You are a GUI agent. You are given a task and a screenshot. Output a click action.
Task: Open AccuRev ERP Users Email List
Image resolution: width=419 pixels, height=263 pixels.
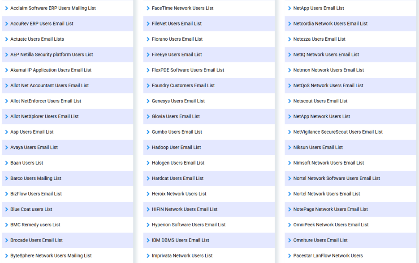point(42,24)
